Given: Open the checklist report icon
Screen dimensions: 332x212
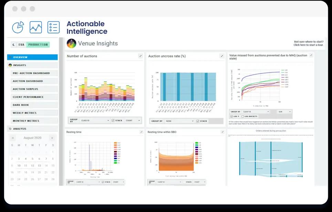Looking at the screenshot, I should point(53,28).
